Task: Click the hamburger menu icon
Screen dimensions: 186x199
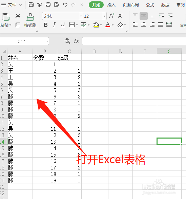Action: click(x=3, y=5)
